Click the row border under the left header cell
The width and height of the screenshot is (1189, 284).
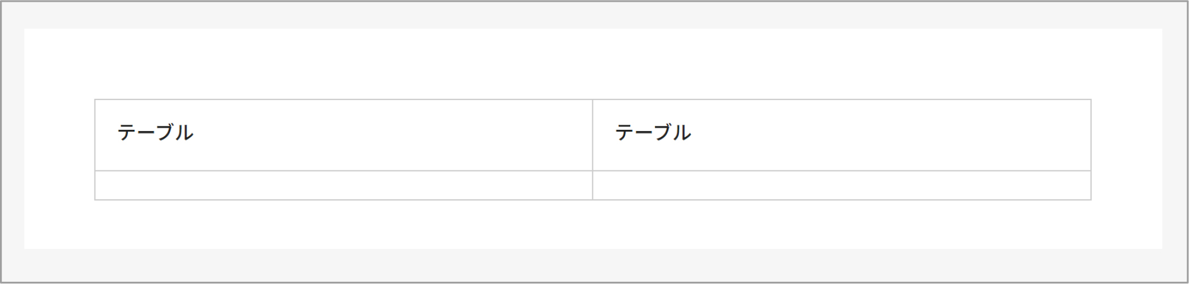pyautogui.click(x=344, y=171)
